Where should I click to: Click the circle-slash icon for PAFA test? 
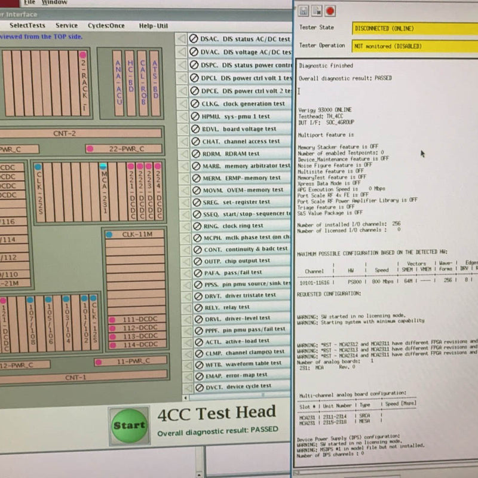pyautogui.click(x=198, y=273)
